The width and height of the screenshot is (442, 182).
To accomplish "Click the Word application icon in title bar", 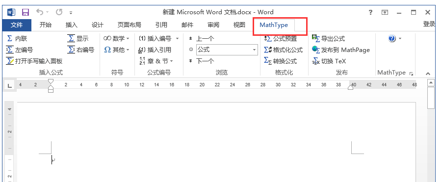I will coord(11,12).
